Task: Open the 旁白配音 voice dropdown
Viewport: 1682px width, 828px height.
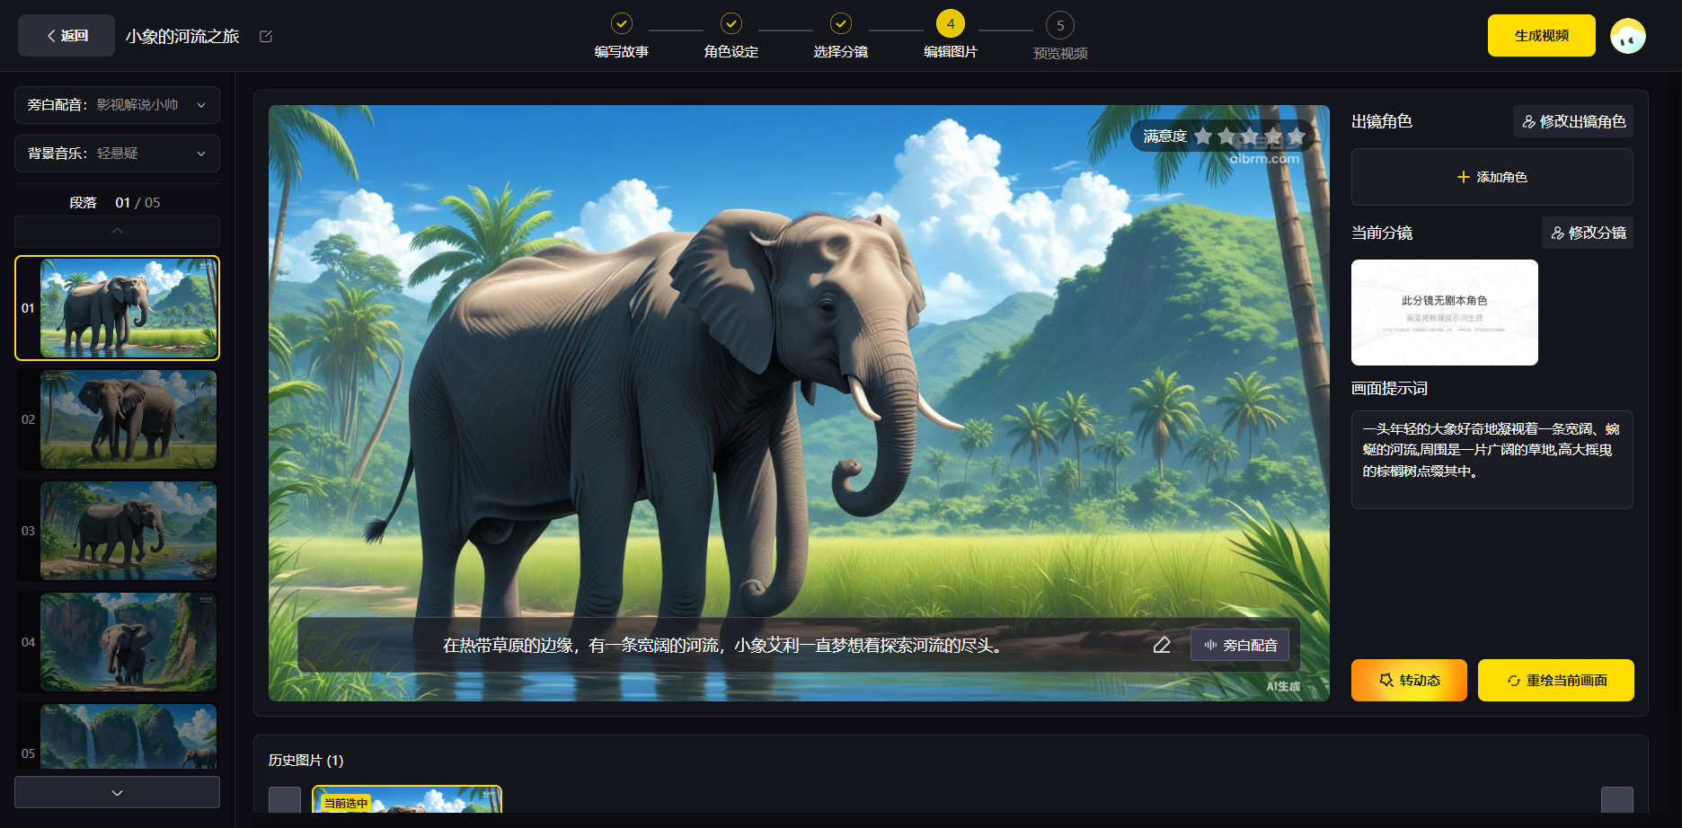Action: click(x=117, y=105)
